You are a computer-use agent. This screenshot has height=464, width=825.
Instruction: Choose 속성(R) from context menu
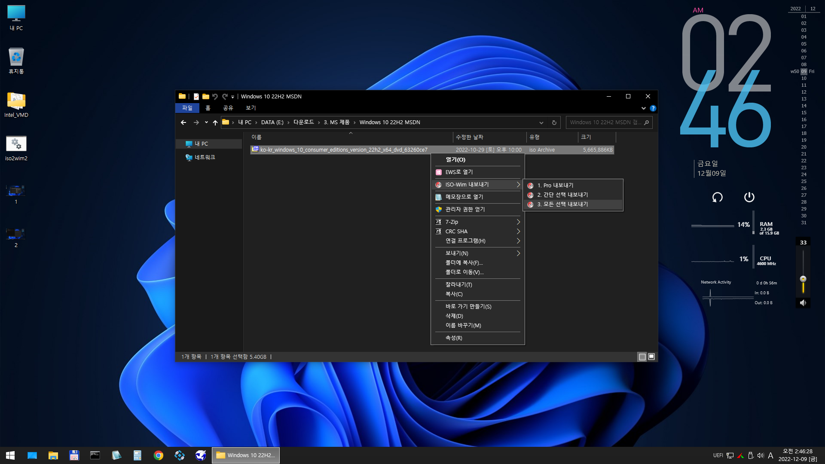pos(478,338)
